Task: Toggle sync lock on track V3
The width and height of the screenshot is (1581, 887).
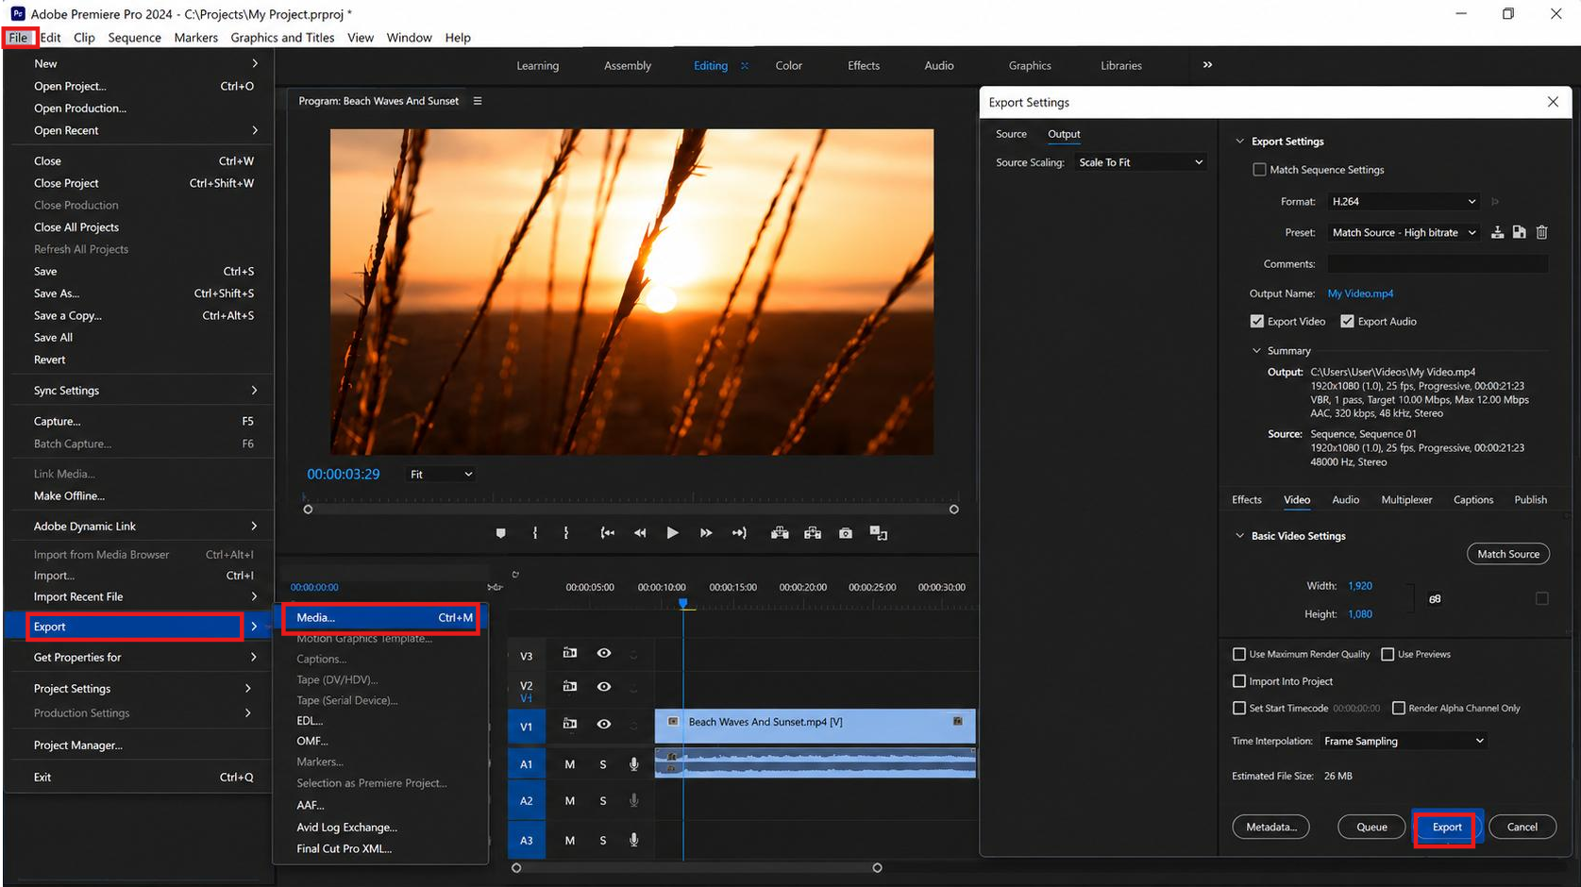Action: [570, 653]
